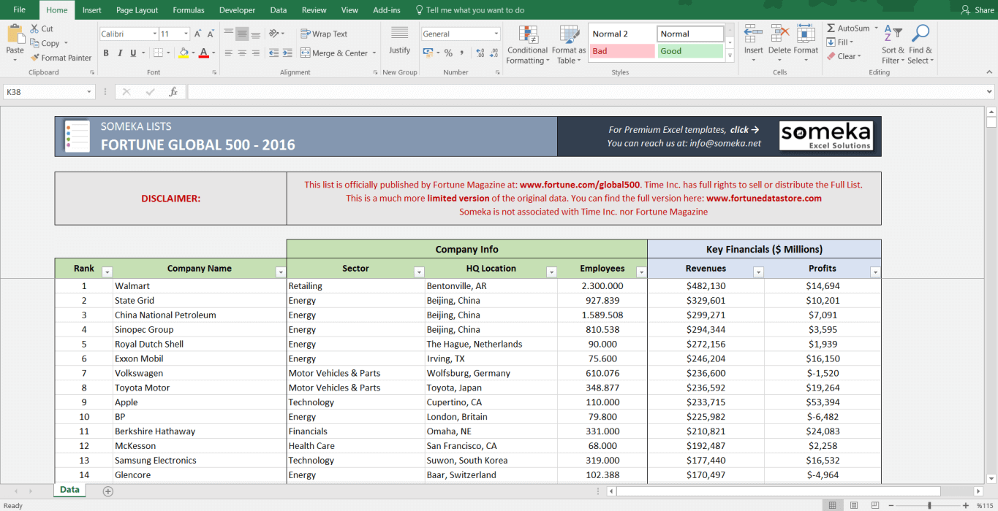Apply Percent Style format

click(448, 53)
